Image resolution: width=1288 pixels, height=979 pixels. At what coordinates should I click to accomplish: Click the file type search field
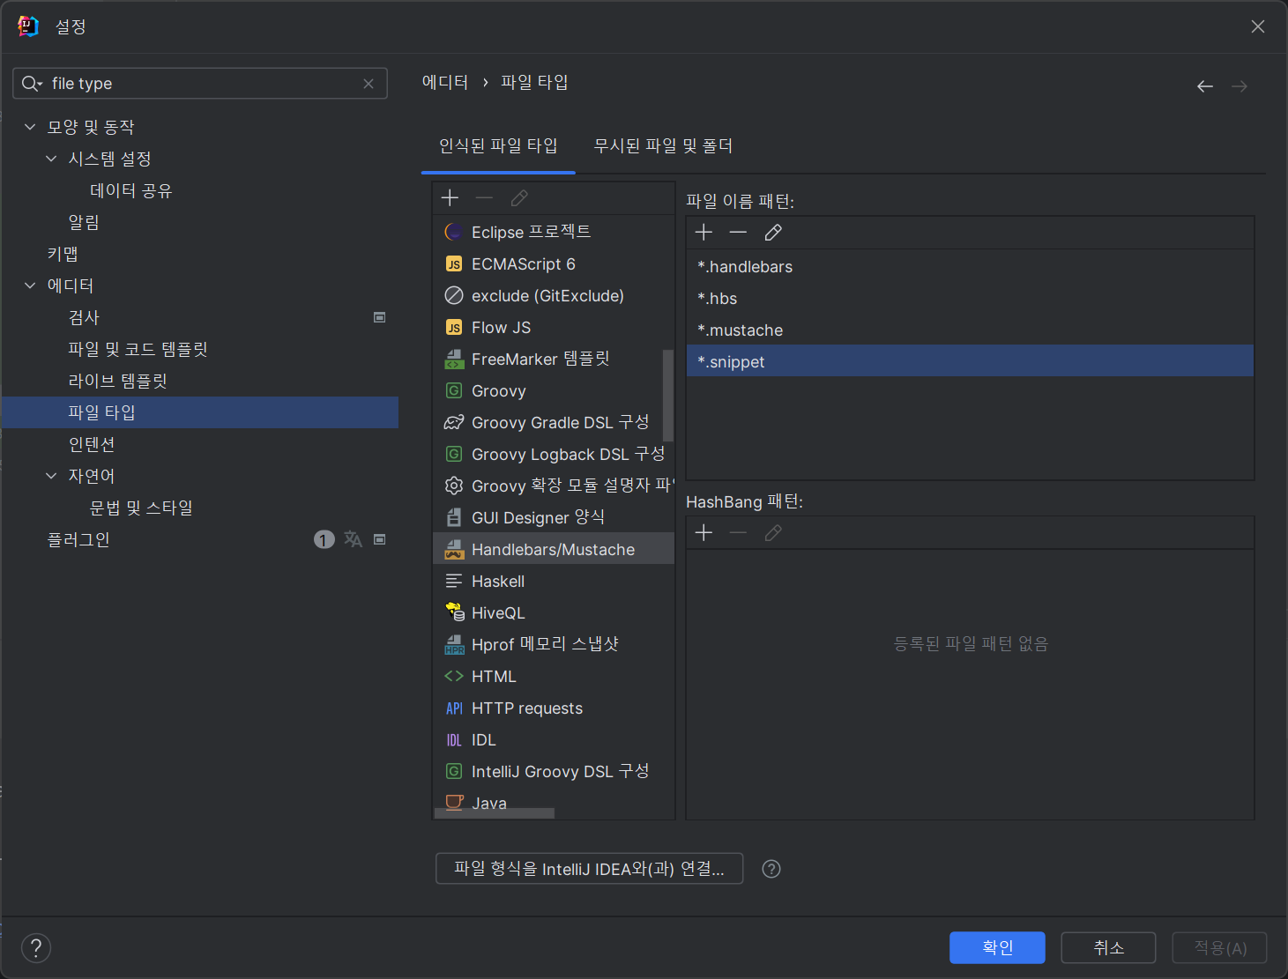(x=200, y=84)
